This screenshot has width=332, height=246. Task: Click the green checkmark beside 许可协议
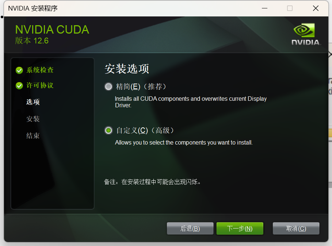[x=19, y=86]
